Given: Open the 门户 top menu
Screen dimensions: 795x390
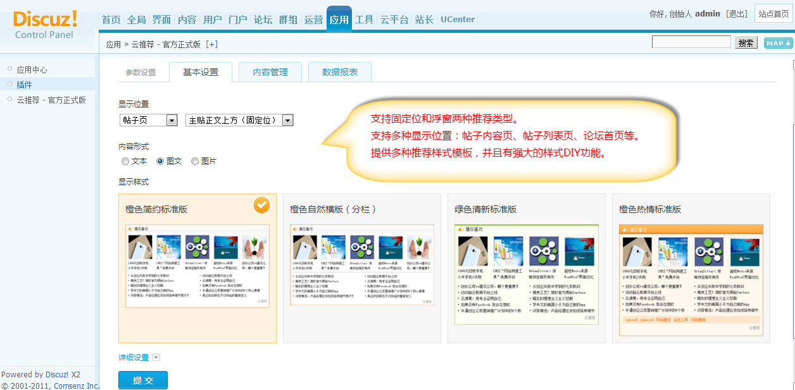Looking at the screenshot, I should 237,20.
